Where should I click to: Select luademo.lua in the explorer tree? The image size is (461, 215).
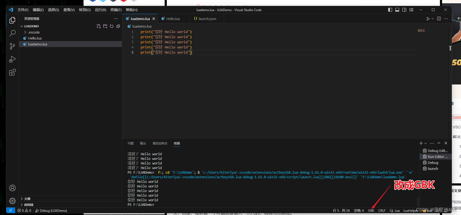click(70, 44)
